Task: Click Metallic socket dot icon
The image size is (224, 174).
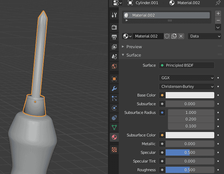Action: [162, 144]
